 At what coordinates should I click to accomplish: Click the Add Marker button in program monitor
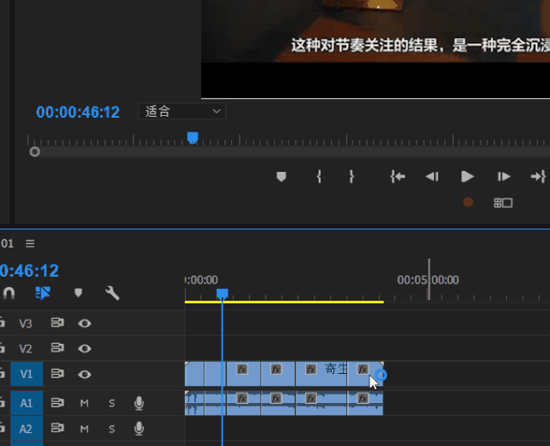coord(281,176)
